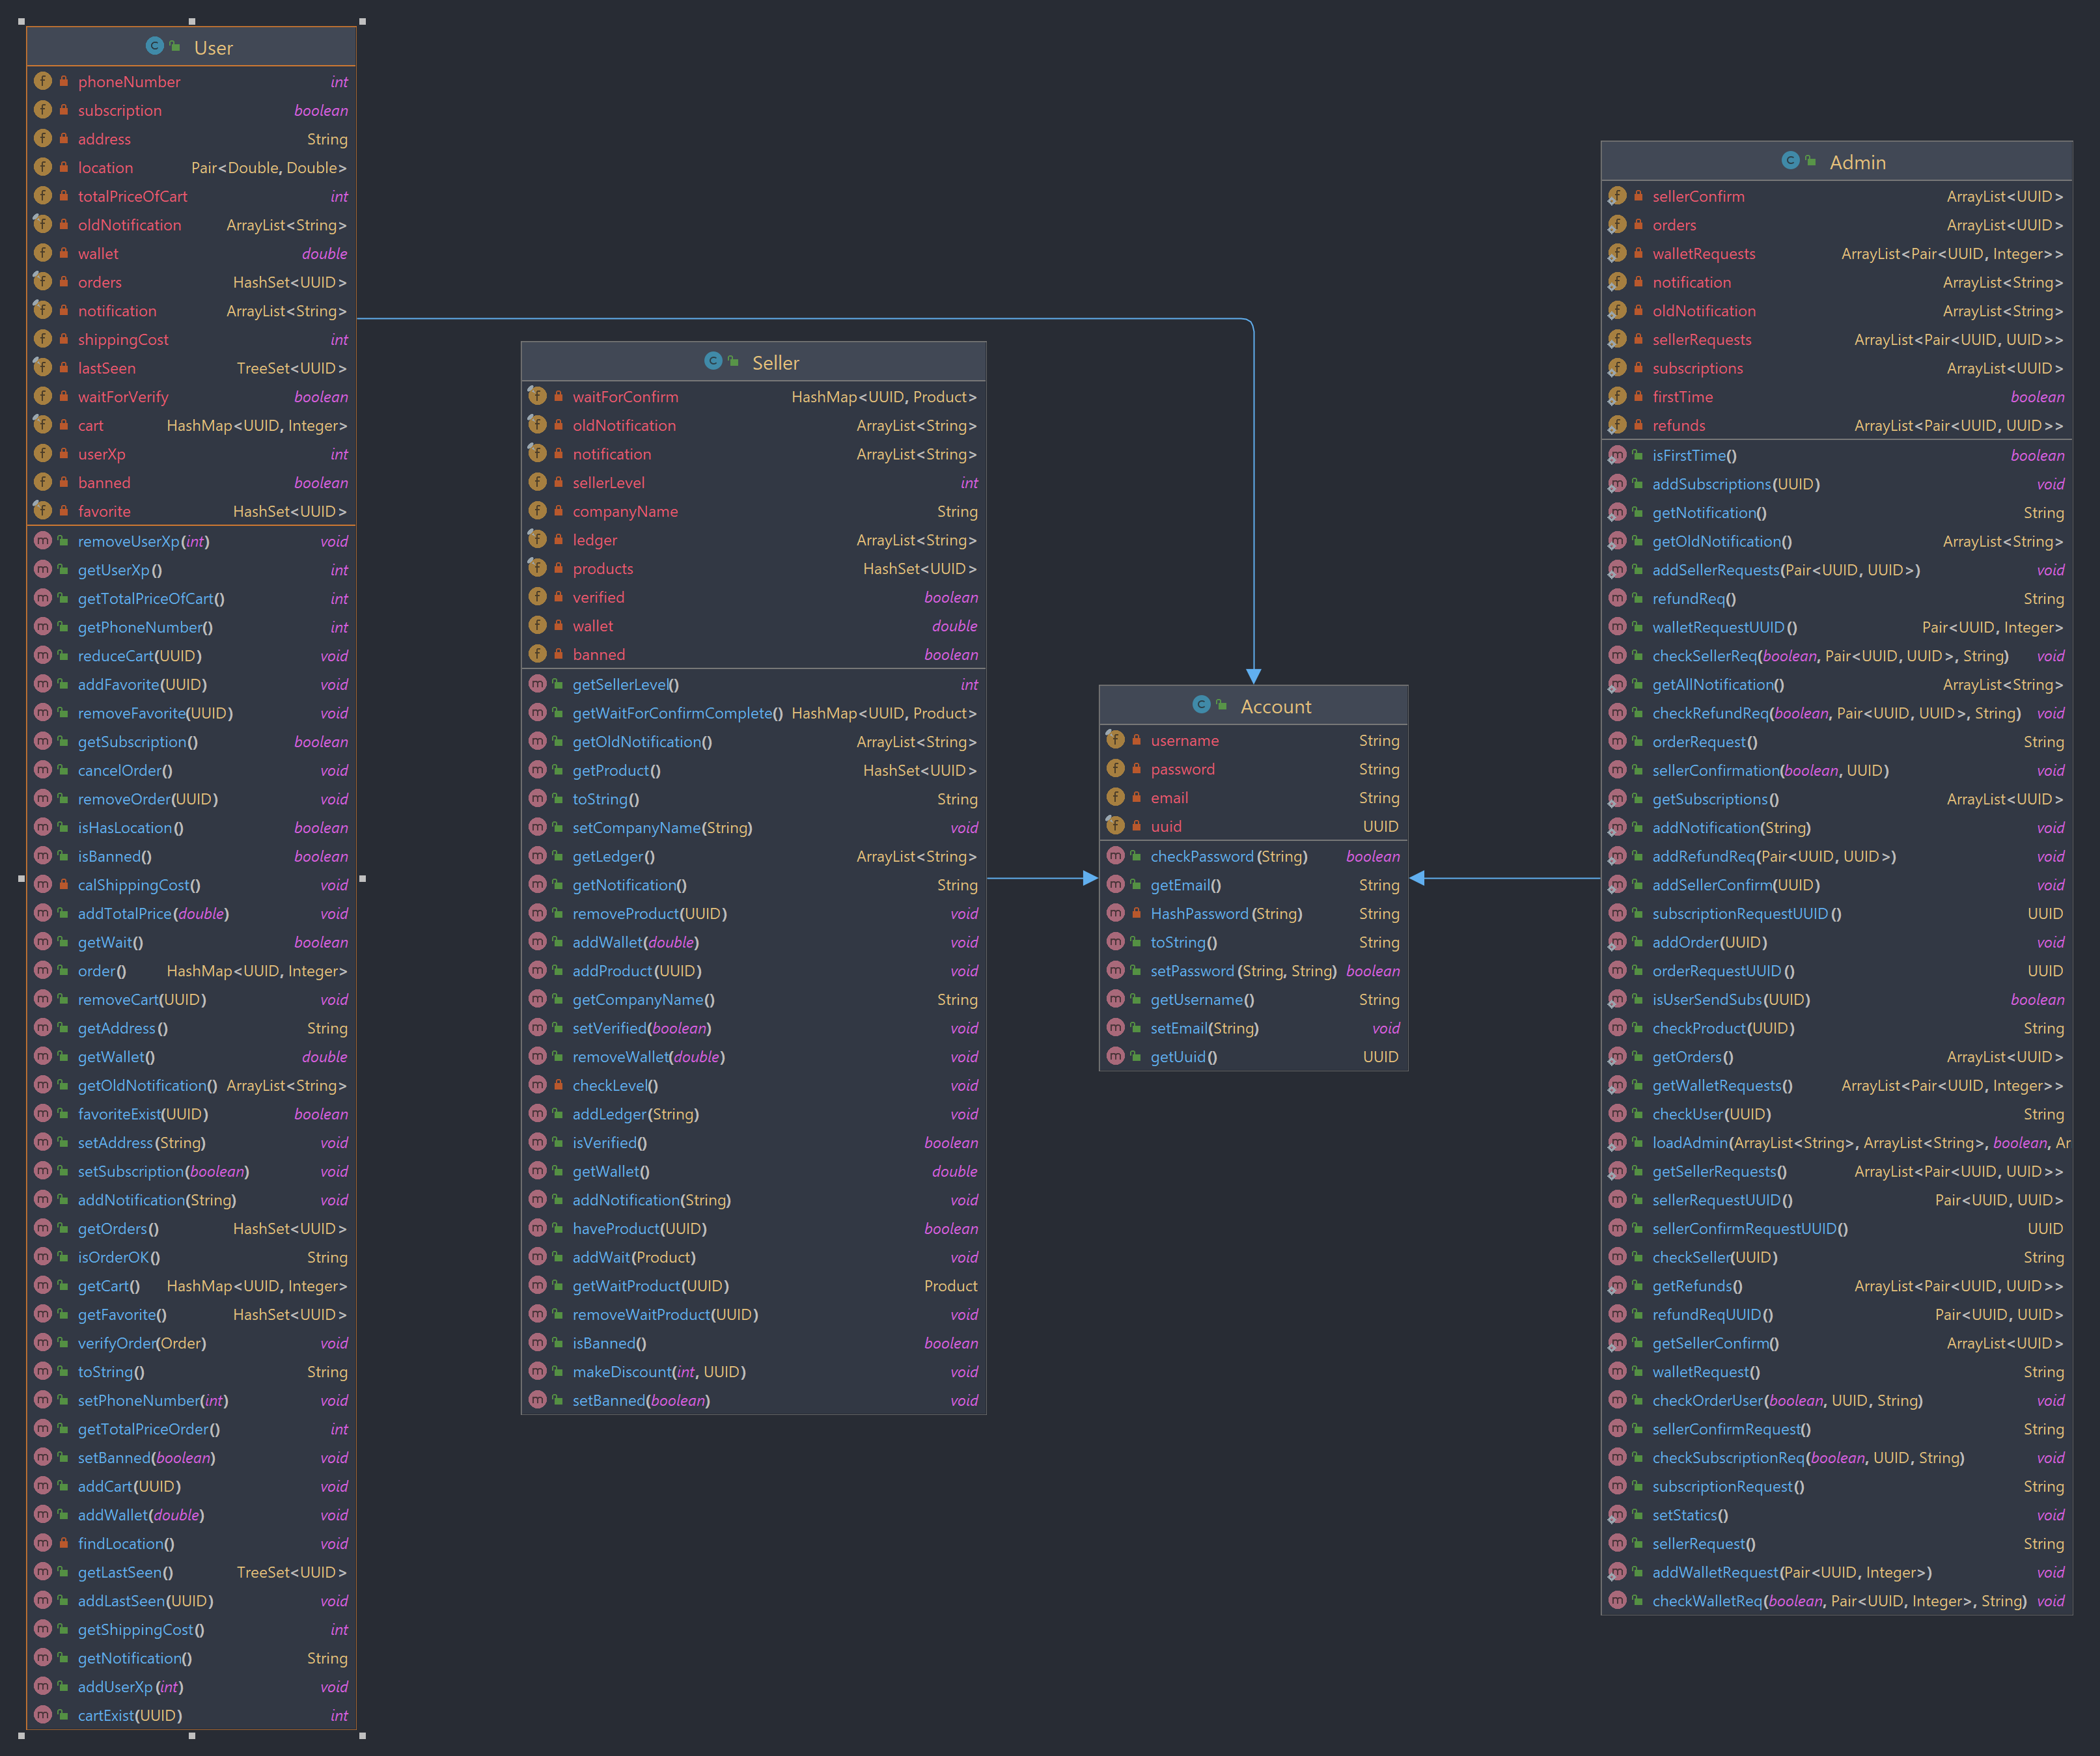Click inheritance arrowhead from Seller into Account

tap(1089, 878)
